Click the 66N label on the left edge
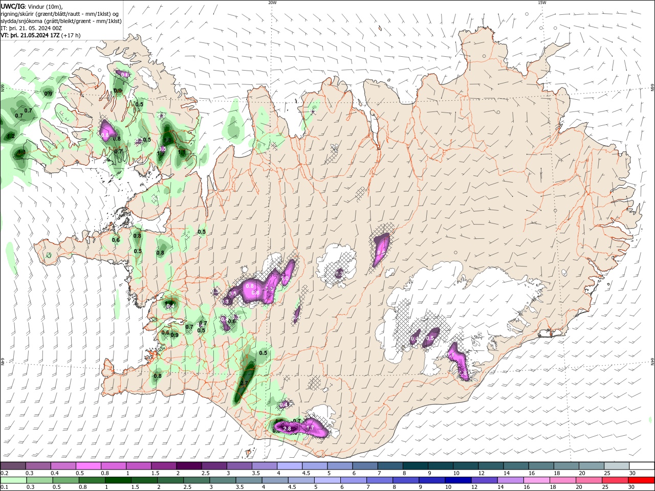The width and height of the screenshot is (655, 491). (3, 87)
